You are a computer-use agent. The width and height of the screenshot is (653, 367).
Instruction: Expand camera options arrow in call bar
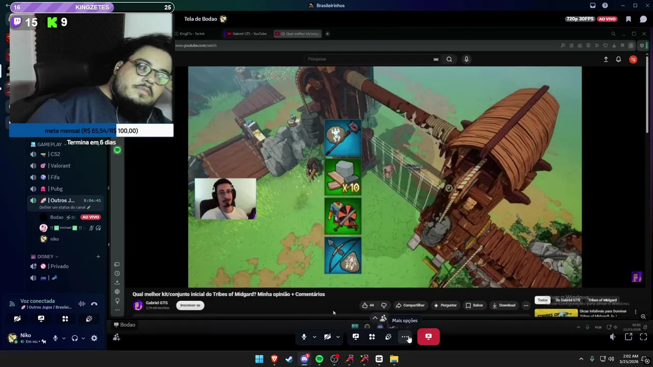click(338, 337)
